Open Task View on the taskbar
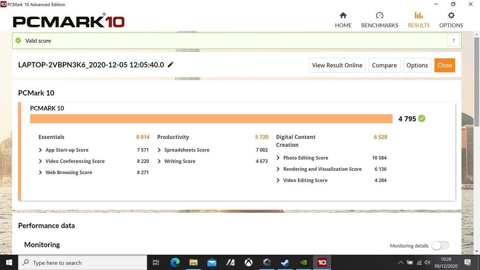The width and height of the screenshot is (480, 270). (x=156, y=262)
